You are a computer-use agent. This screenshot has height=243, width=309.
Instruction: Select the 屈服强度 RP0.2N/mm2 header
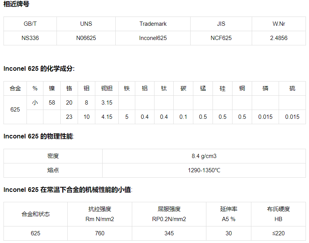click(169, 214)
